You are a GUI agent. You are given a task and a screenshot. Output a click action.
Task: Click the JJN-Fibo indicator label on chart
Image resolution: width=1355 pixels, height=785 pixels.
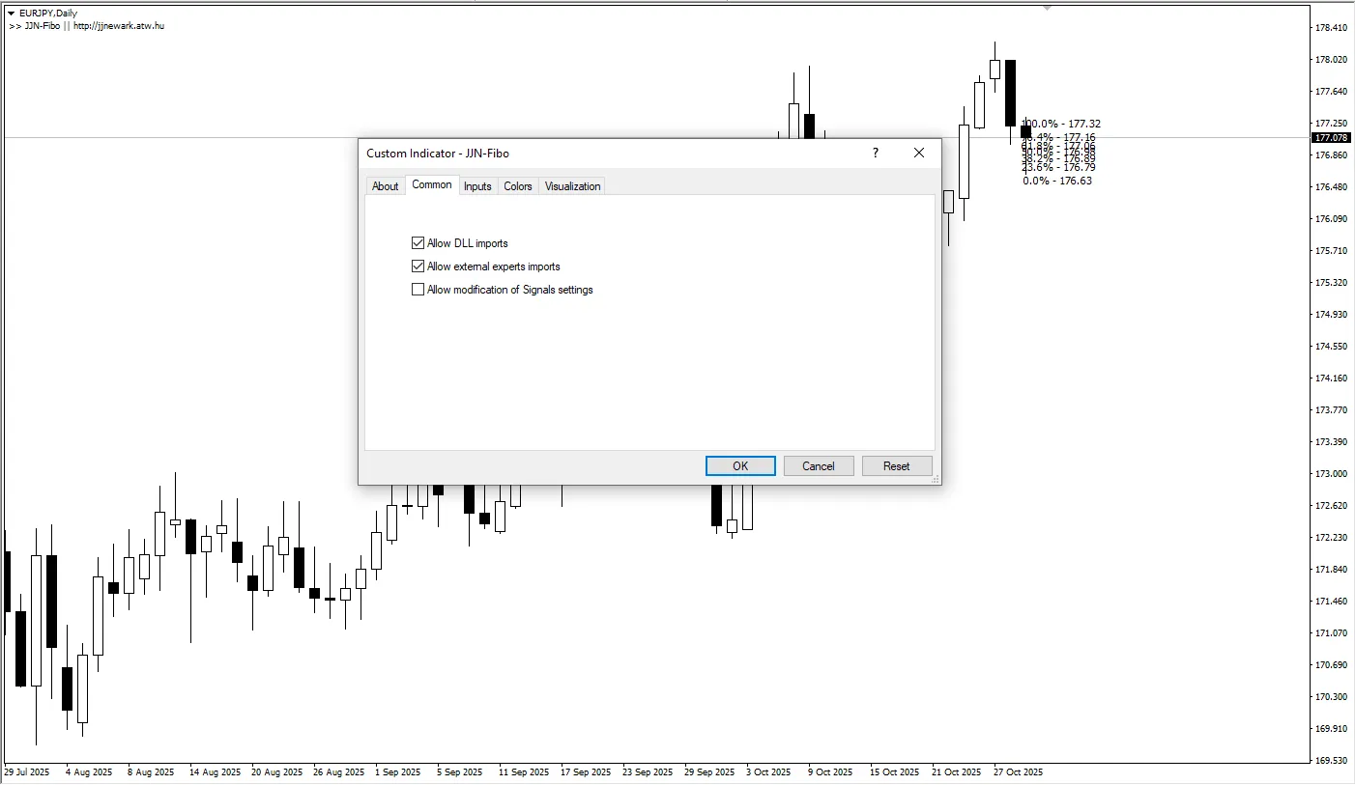87,26
